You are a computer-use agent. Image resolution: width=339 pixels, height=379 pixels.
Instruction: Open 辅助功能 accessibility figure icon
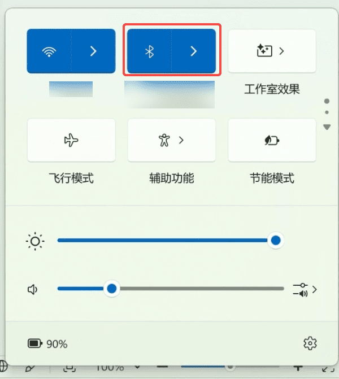[x=164, y=140]
